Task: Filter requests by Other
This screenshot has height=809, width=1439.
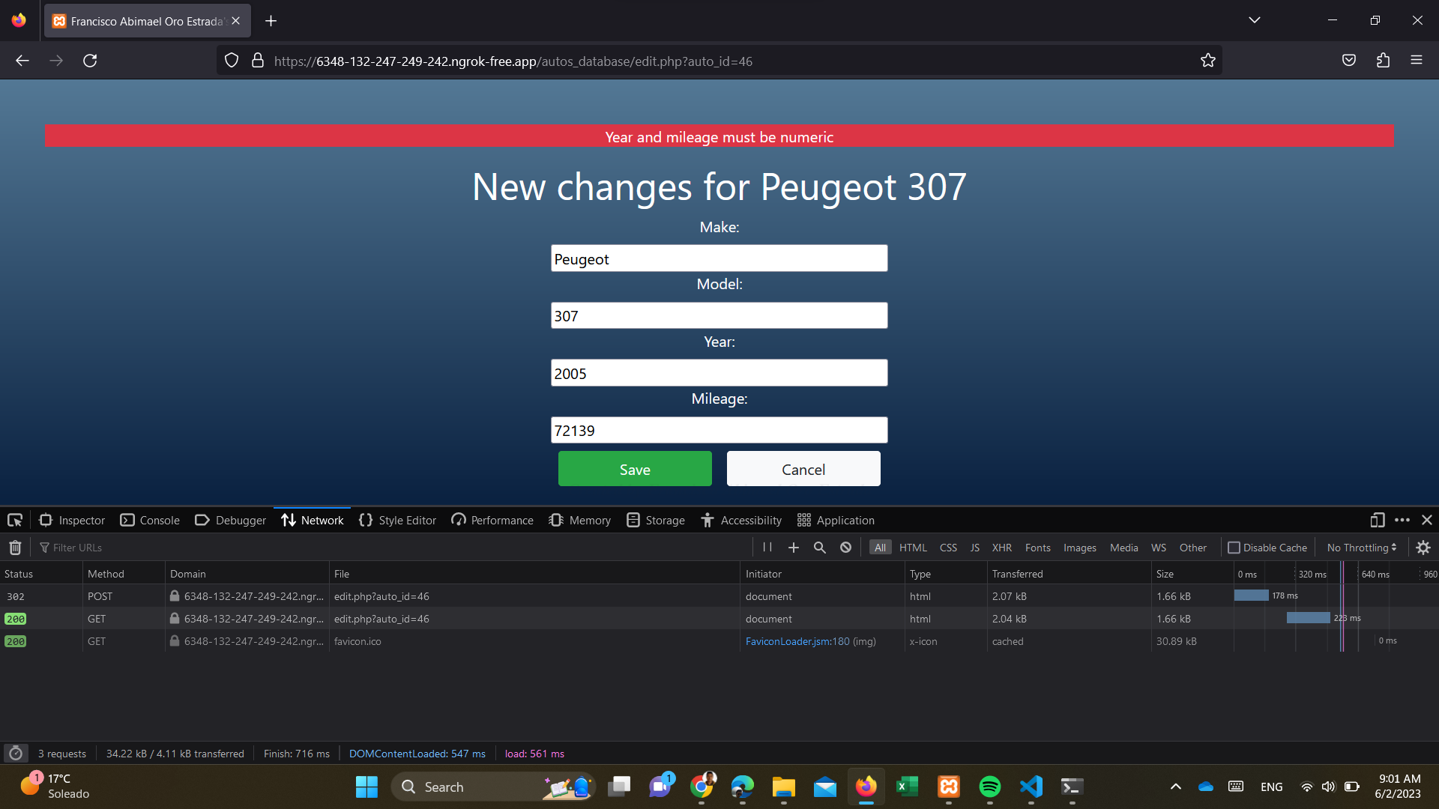Action: [1193, 548]
